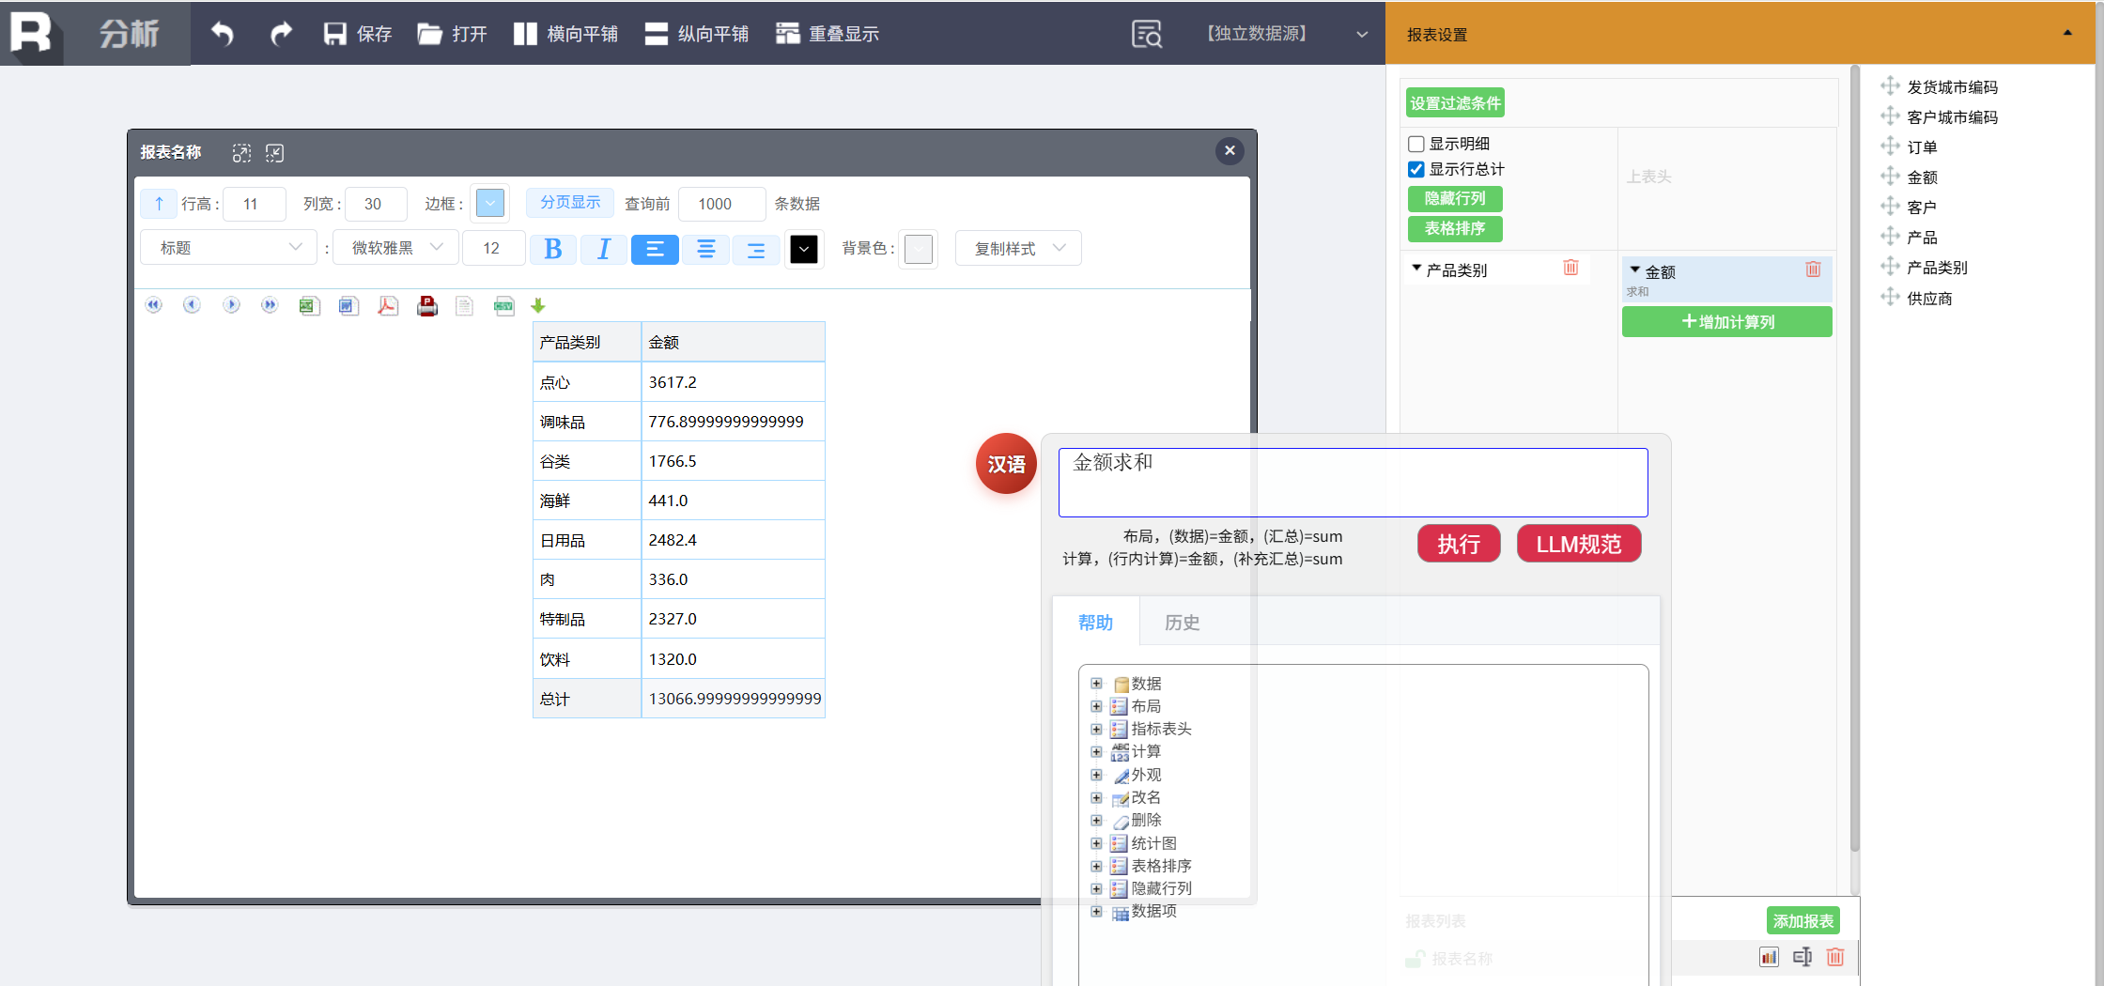Toggle the 分页显示 pagination button
Image resolution: width=2104 pixels, height=986 pixels.
(x=570, y=203)
